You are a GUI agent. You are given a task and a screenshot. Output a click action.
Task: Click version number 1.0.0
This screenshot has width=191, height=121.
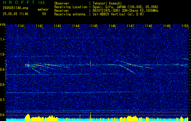[41, 3]
